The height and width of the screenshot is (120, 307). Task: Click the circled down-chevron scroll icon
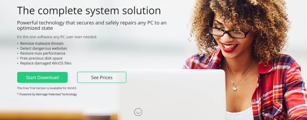138,112
